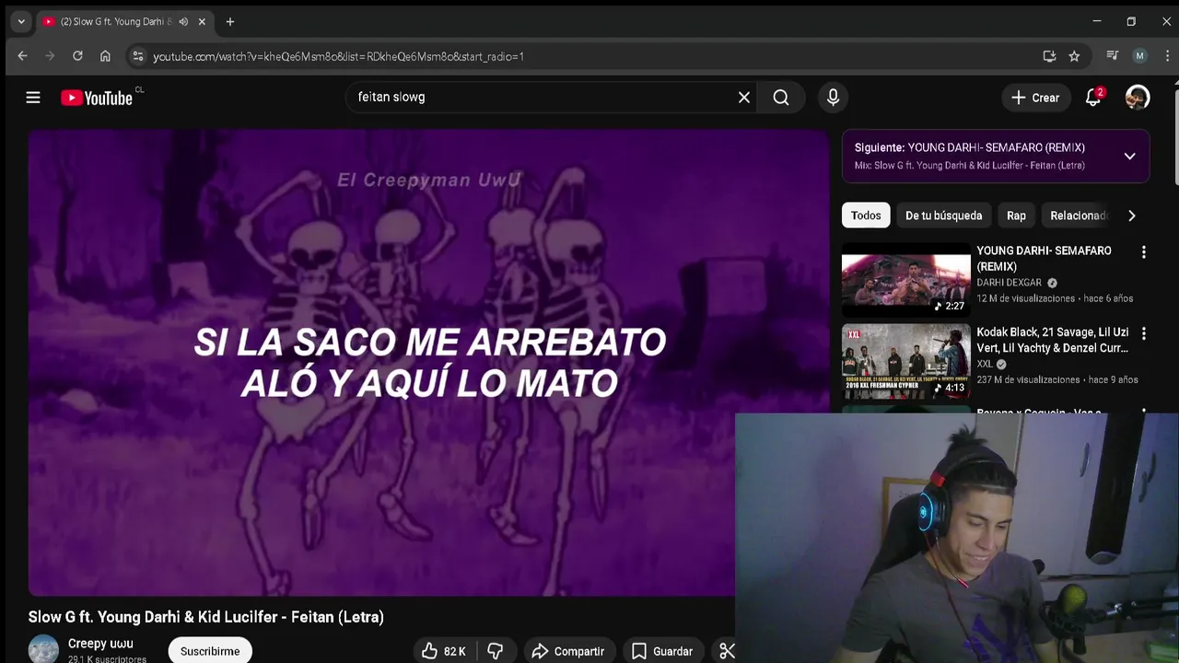Open the Creepy uwu channel avatar

[x=43, y=649]
